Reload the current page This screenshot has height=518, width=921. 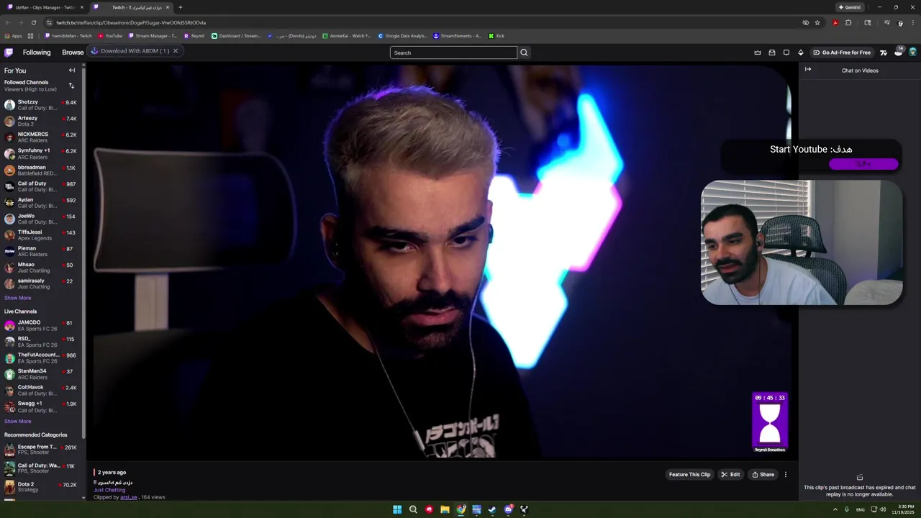pos(34,22)
